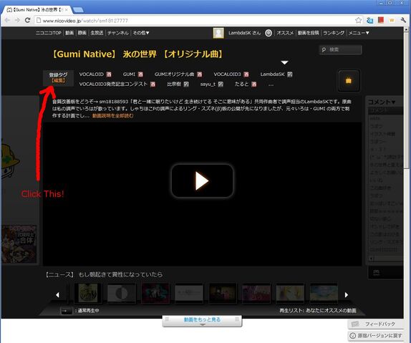This screenshot has height=343, width=411.
Task: Open the コメント dropdown in side panel
Action: click(x=382, y=102)
